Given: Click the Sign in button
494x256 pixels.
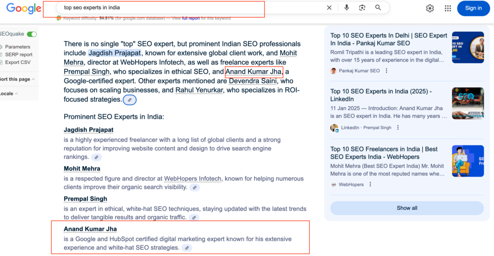Looking at the screenshot, I should pyautogui.click(x=473, y=8).
